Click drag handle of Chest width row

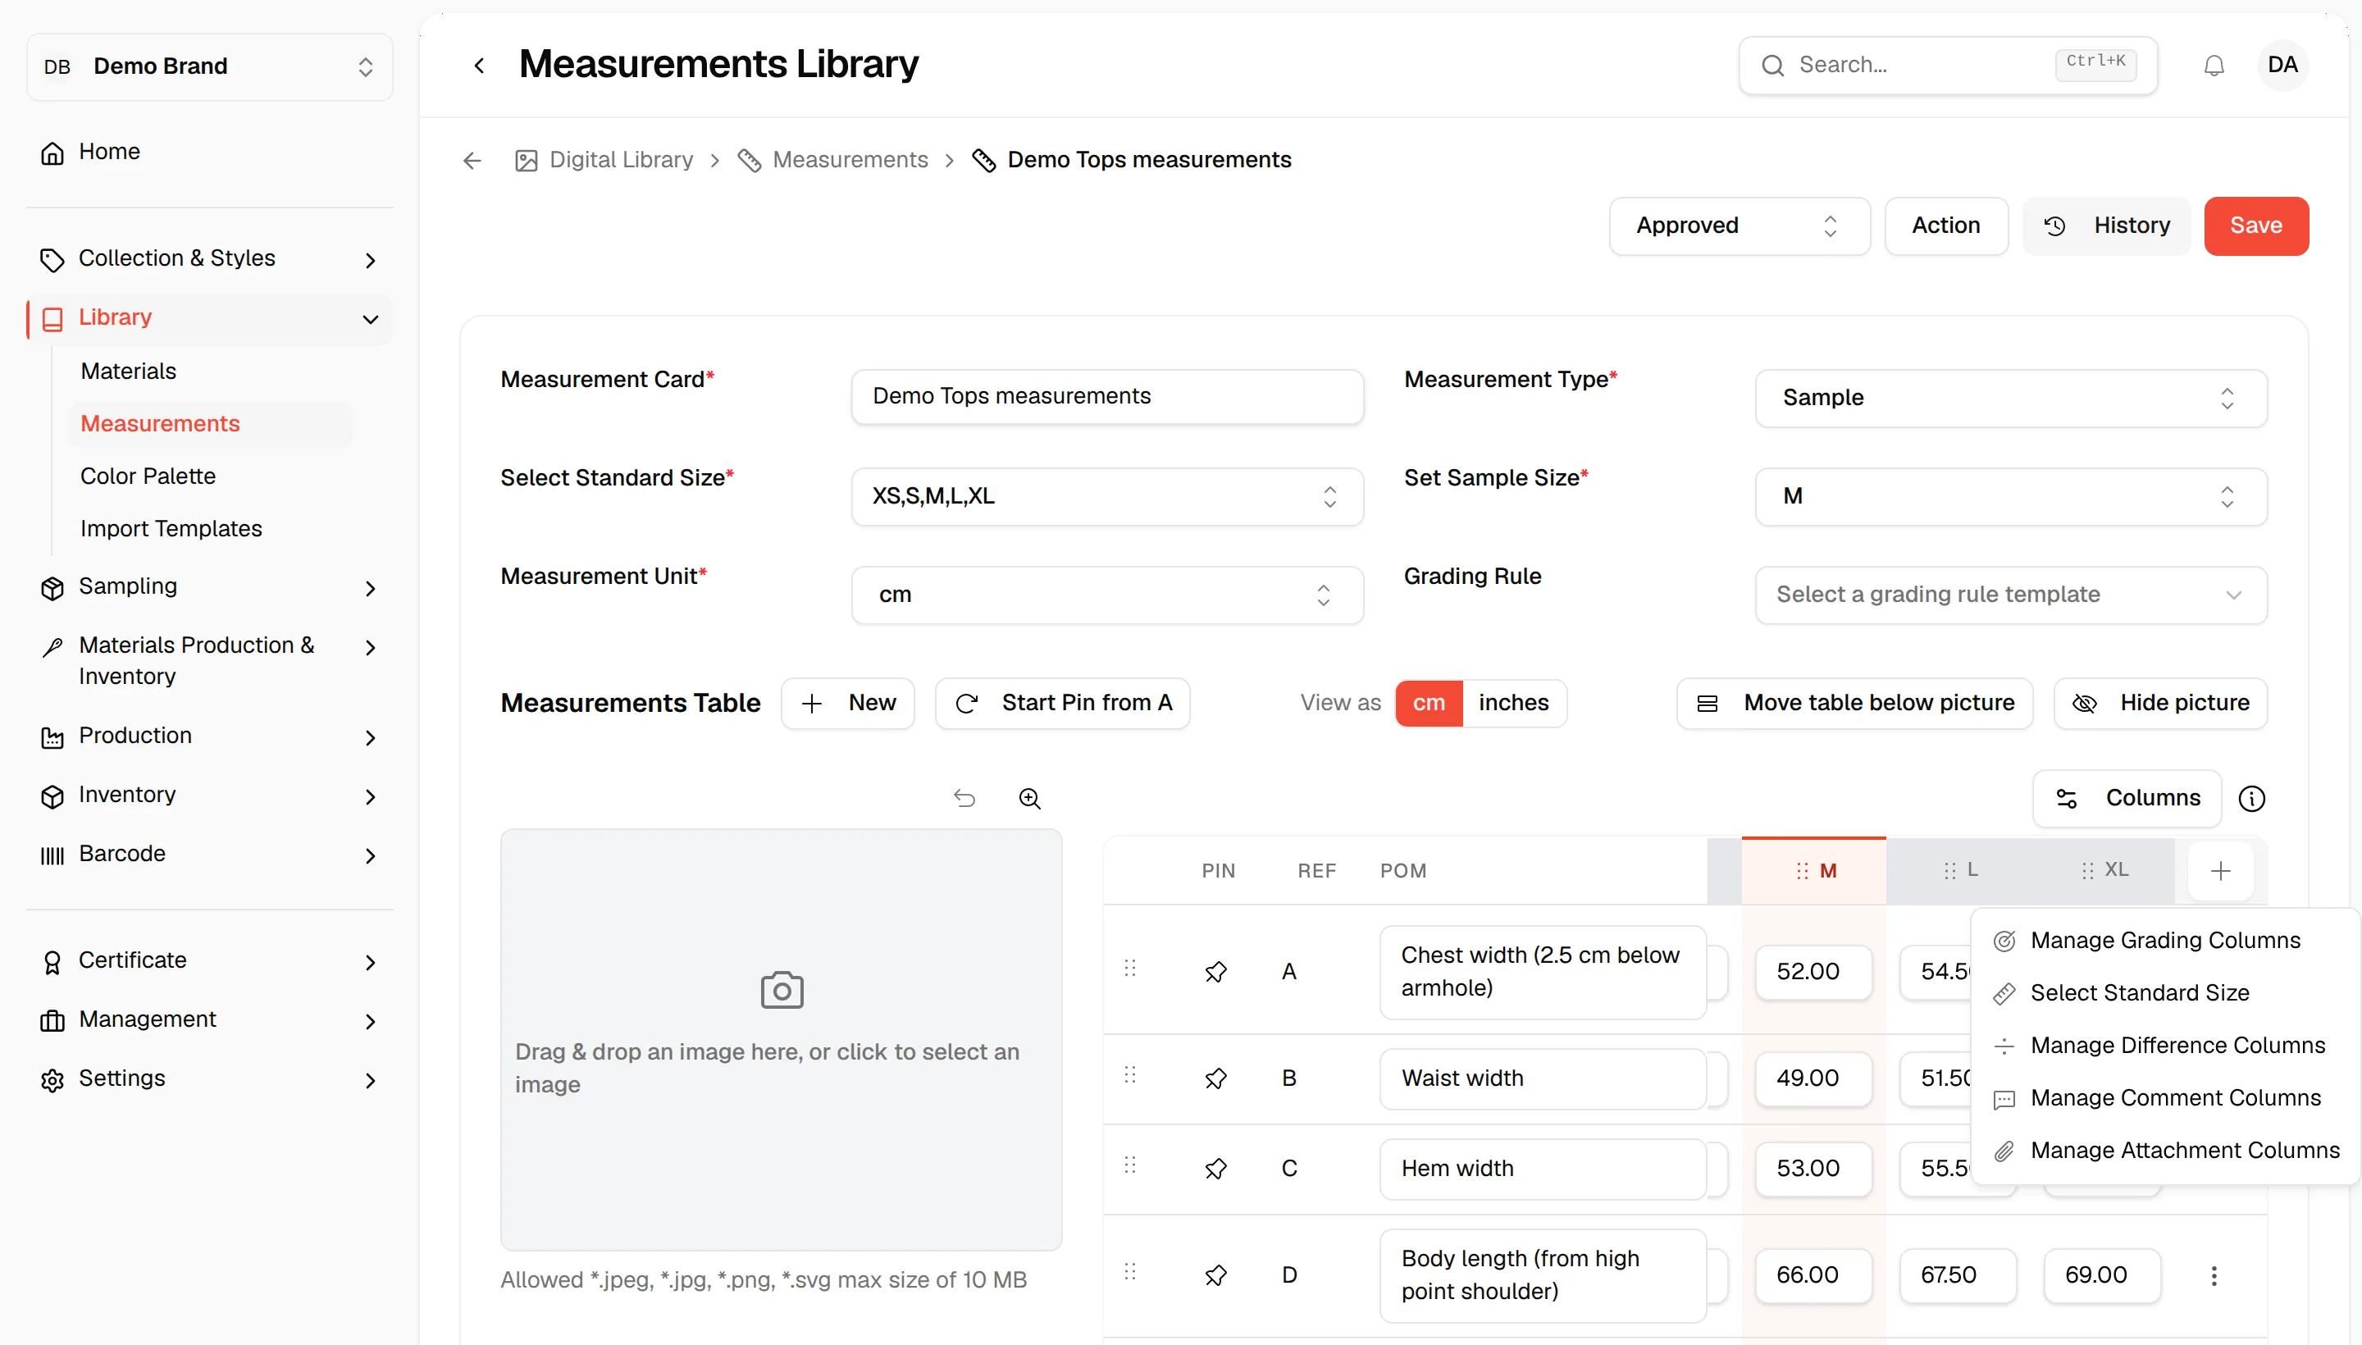[1129, 968]
